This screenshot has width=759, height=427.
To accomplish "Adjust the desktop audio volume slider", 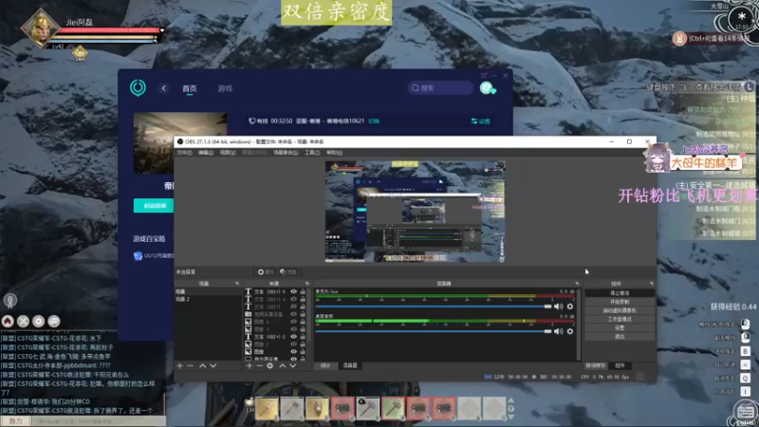I will 433,331.
